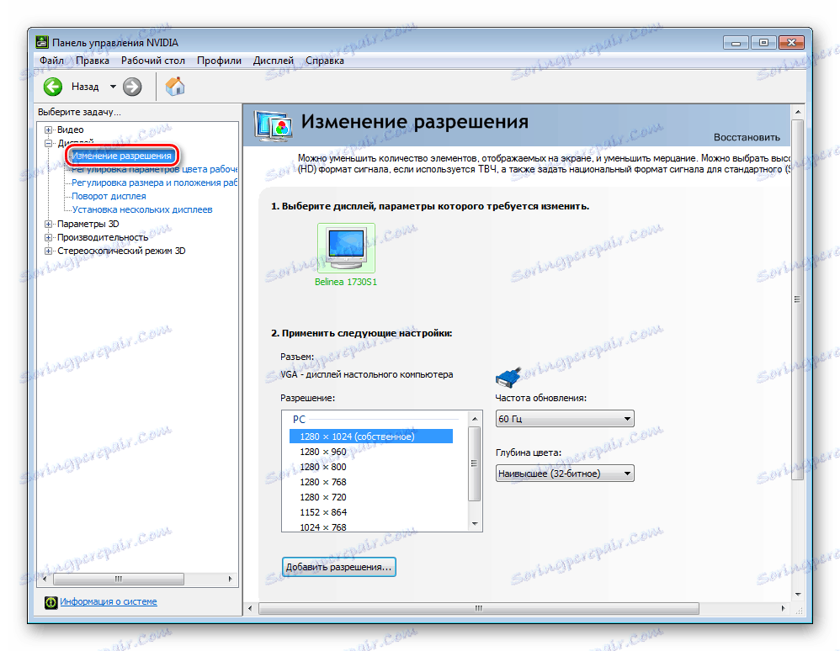This screenshot has width=840, height=651.
Task: Click the main panel vertical scrollbar thumb
Action: point(797,299)
